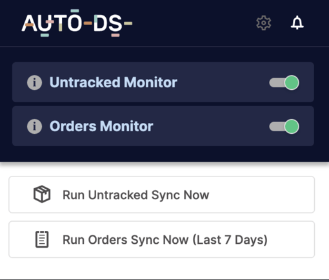This screenshot has width=329, height=280.
Task: Run Untracked Sync Now
Action: (x=162, y=195)
